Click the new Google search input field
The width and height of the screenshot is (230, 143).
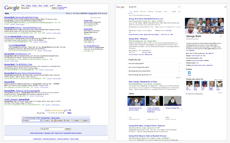coord(152,7)
